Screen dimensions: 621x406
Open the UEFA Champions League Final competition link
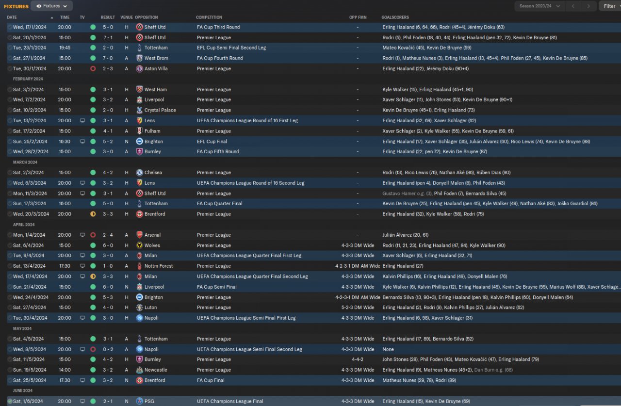click(230, 401)
